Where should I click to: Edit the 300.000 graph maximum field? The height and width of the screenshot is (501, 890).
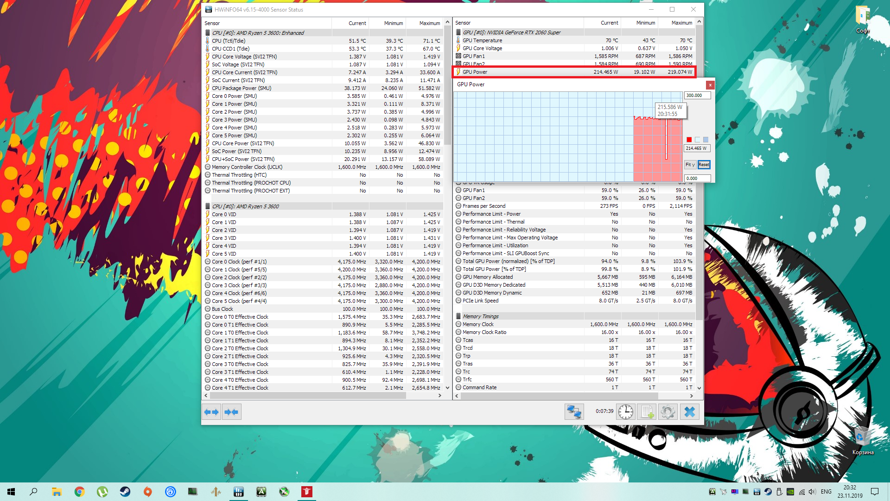coord(697,96)
